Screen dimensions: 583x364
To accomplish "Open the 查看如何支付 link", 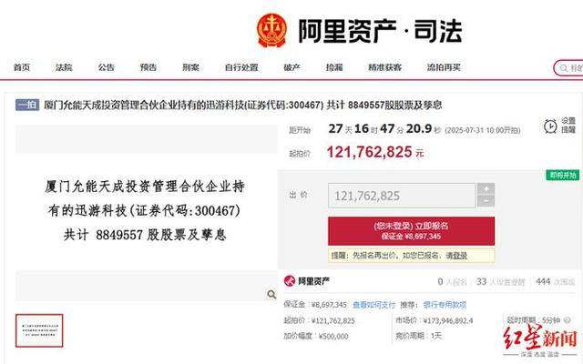I will coord(373,305).
